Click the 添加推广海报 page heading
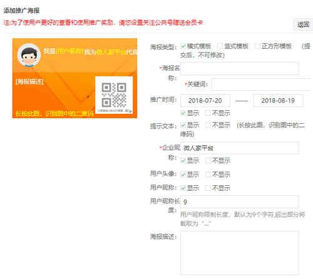 (x=21, y=11)
